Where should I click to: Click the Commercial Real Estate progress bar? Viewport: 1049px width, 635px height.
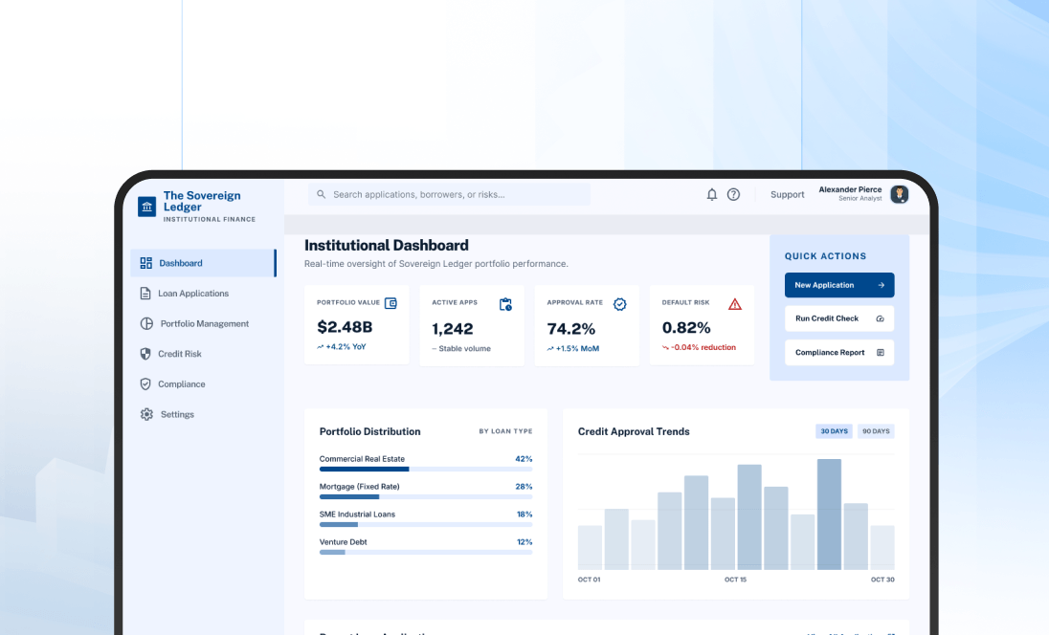tap(426, 470)
